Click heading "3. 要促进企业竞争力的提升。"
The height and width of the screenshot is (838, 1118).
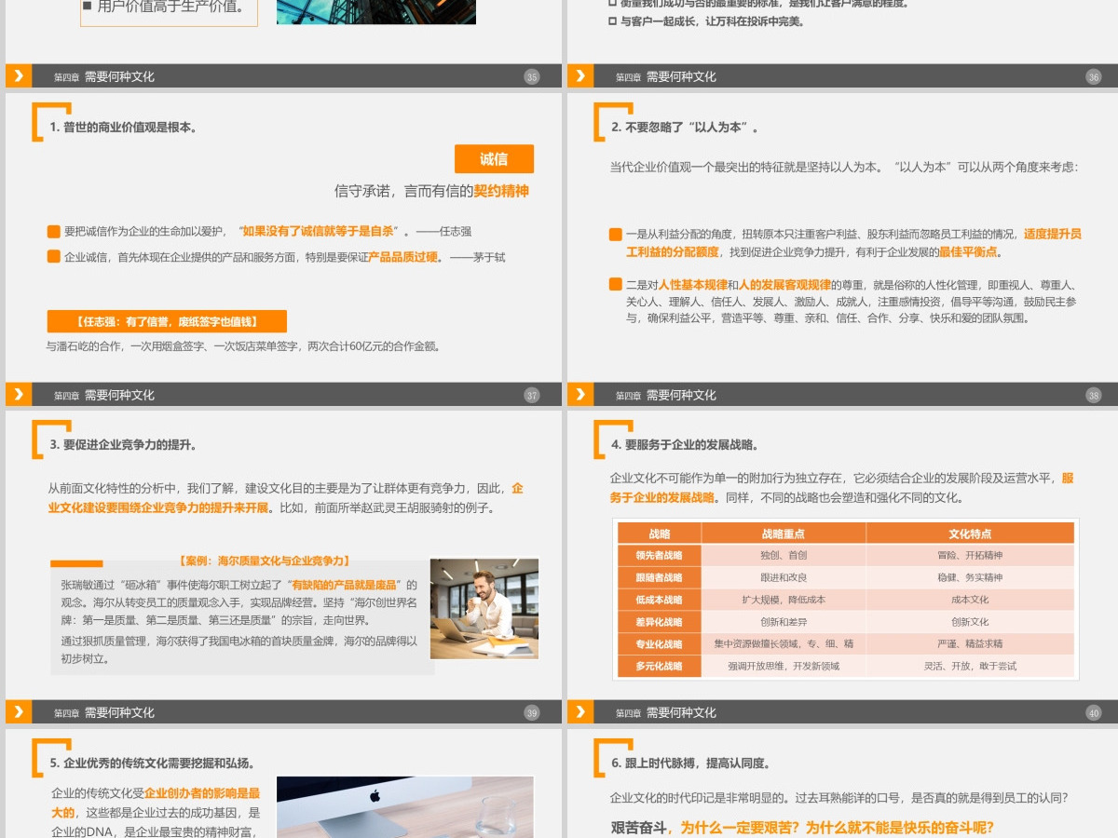(x=124, y=445)
